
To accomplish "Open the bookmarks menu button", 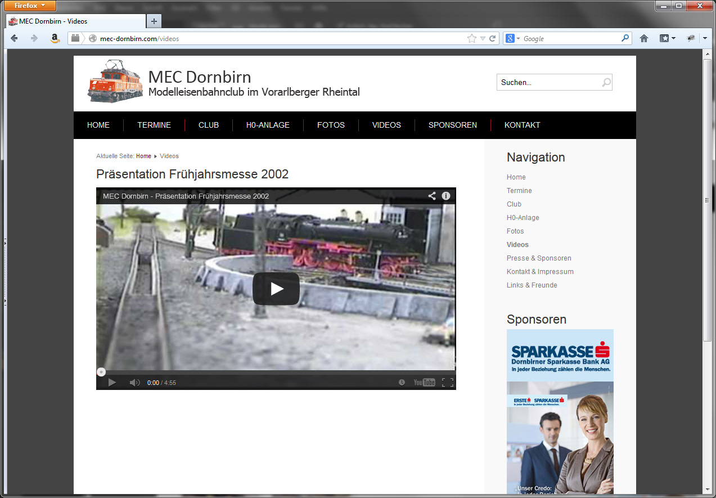I will pyautogui.click(x=667, y=38).
